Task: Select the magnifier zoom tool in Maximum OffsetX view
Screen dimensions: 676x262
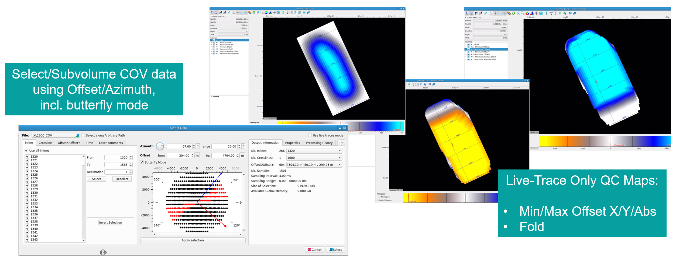Action: pyautogui.click(x=518, y=13)
